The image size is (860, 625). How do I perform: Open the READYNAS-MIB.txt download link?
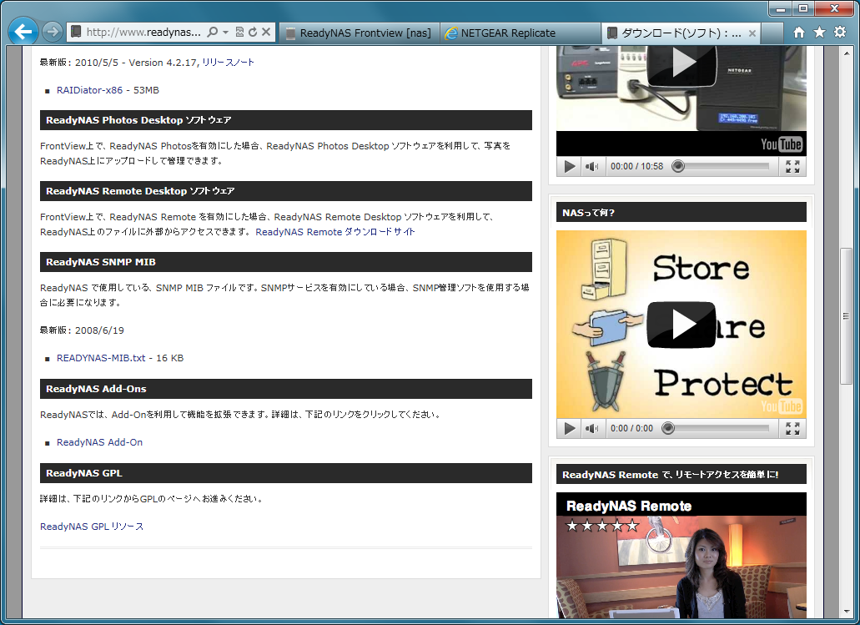pos(119,358)
